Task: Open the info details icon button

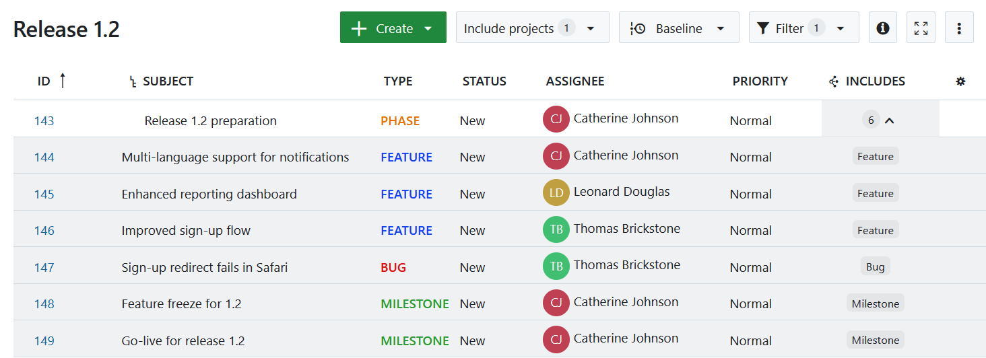Action: pos(882,28)
